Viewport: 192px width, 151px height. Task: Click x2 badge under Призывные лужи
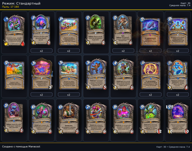pyautogui.click(x=41, y=95)
